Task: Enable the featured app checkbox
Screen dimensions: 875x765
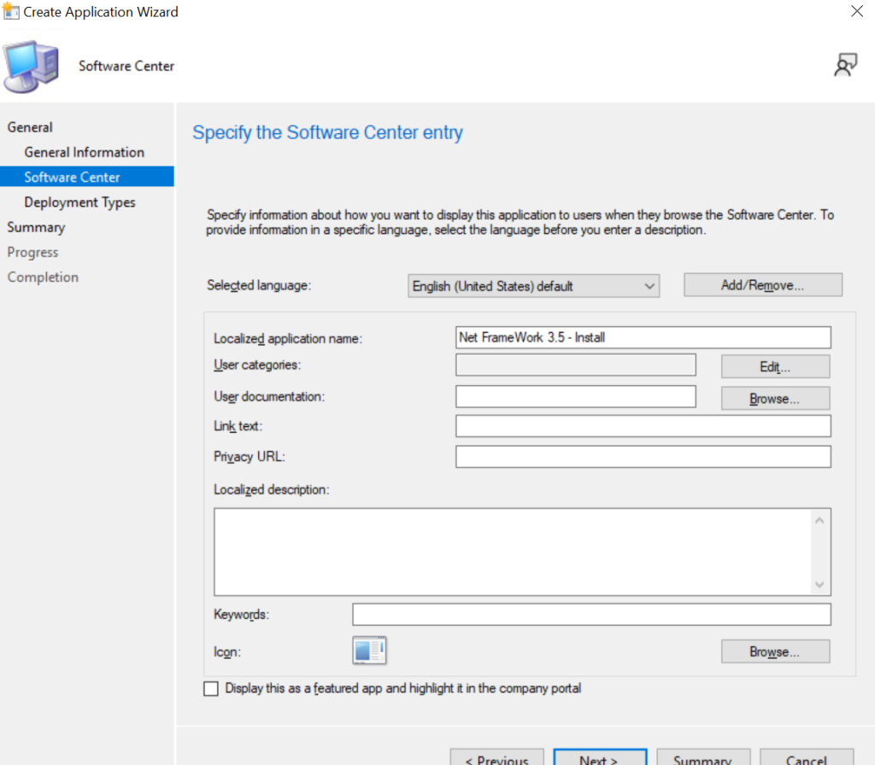Action: click(x=211, y=689)
